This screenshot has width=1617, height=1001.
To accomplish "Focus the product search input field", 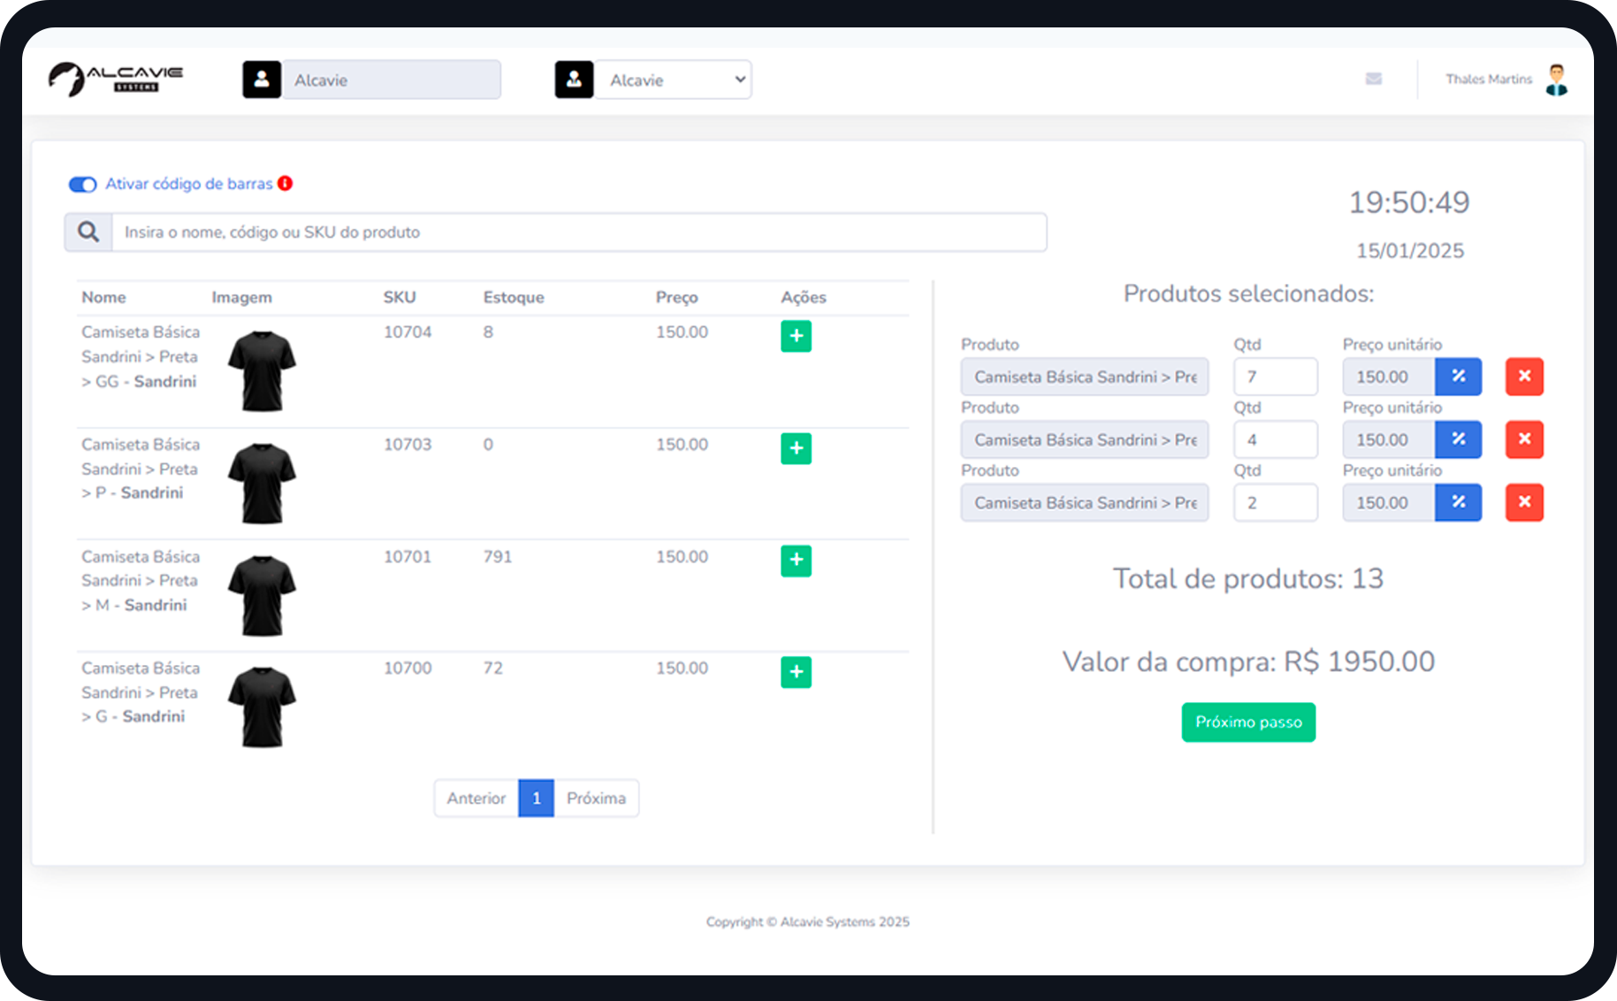I will coord(579,232).
